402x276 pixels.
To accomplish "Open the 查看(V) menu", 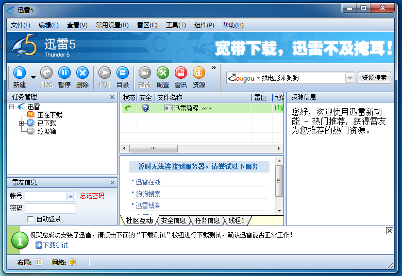I will 77,25.
